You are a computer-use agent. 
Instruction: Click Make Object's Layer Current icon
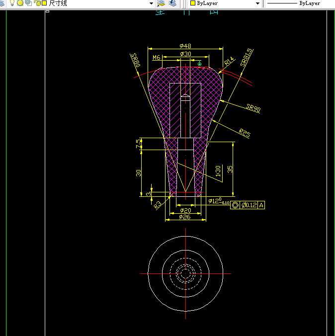[x=161, y=3]
